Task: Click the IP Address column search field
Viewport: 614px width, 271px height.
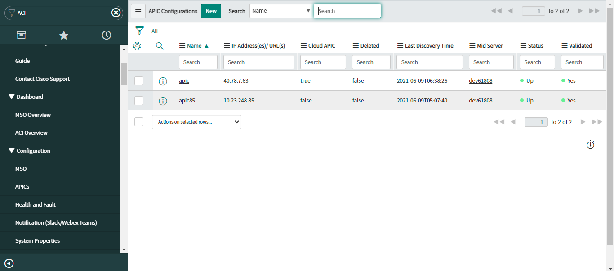Action: tap(258, 62)
